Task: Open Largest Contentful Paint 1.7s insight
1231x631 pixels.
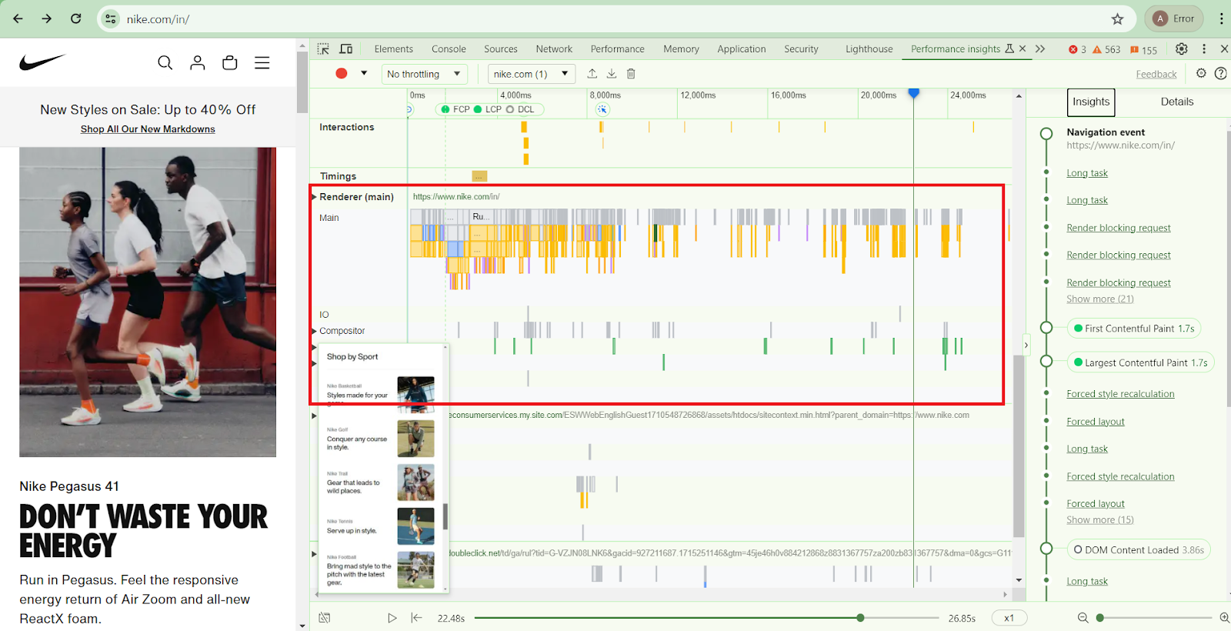Action: pyautogui.click(x=1140, y=362)
